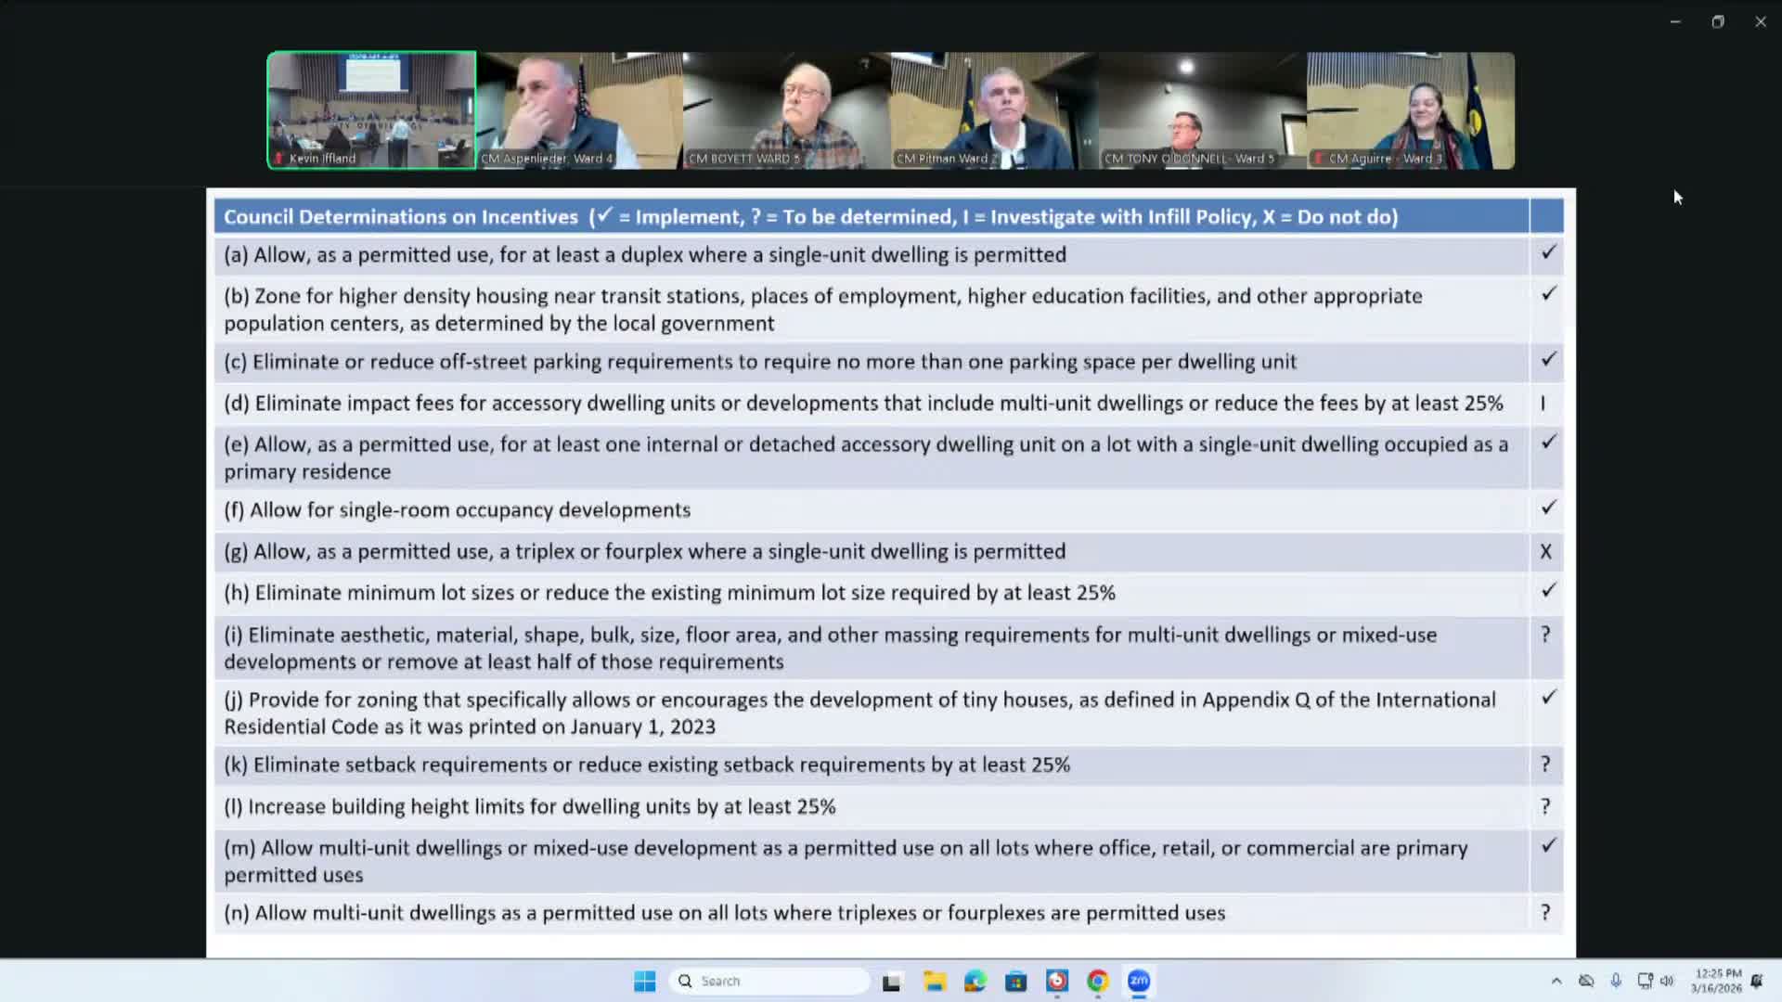Open File Explorer on the taskbar
This screenshot has height=1002, width=1782.
click(934, 981)
